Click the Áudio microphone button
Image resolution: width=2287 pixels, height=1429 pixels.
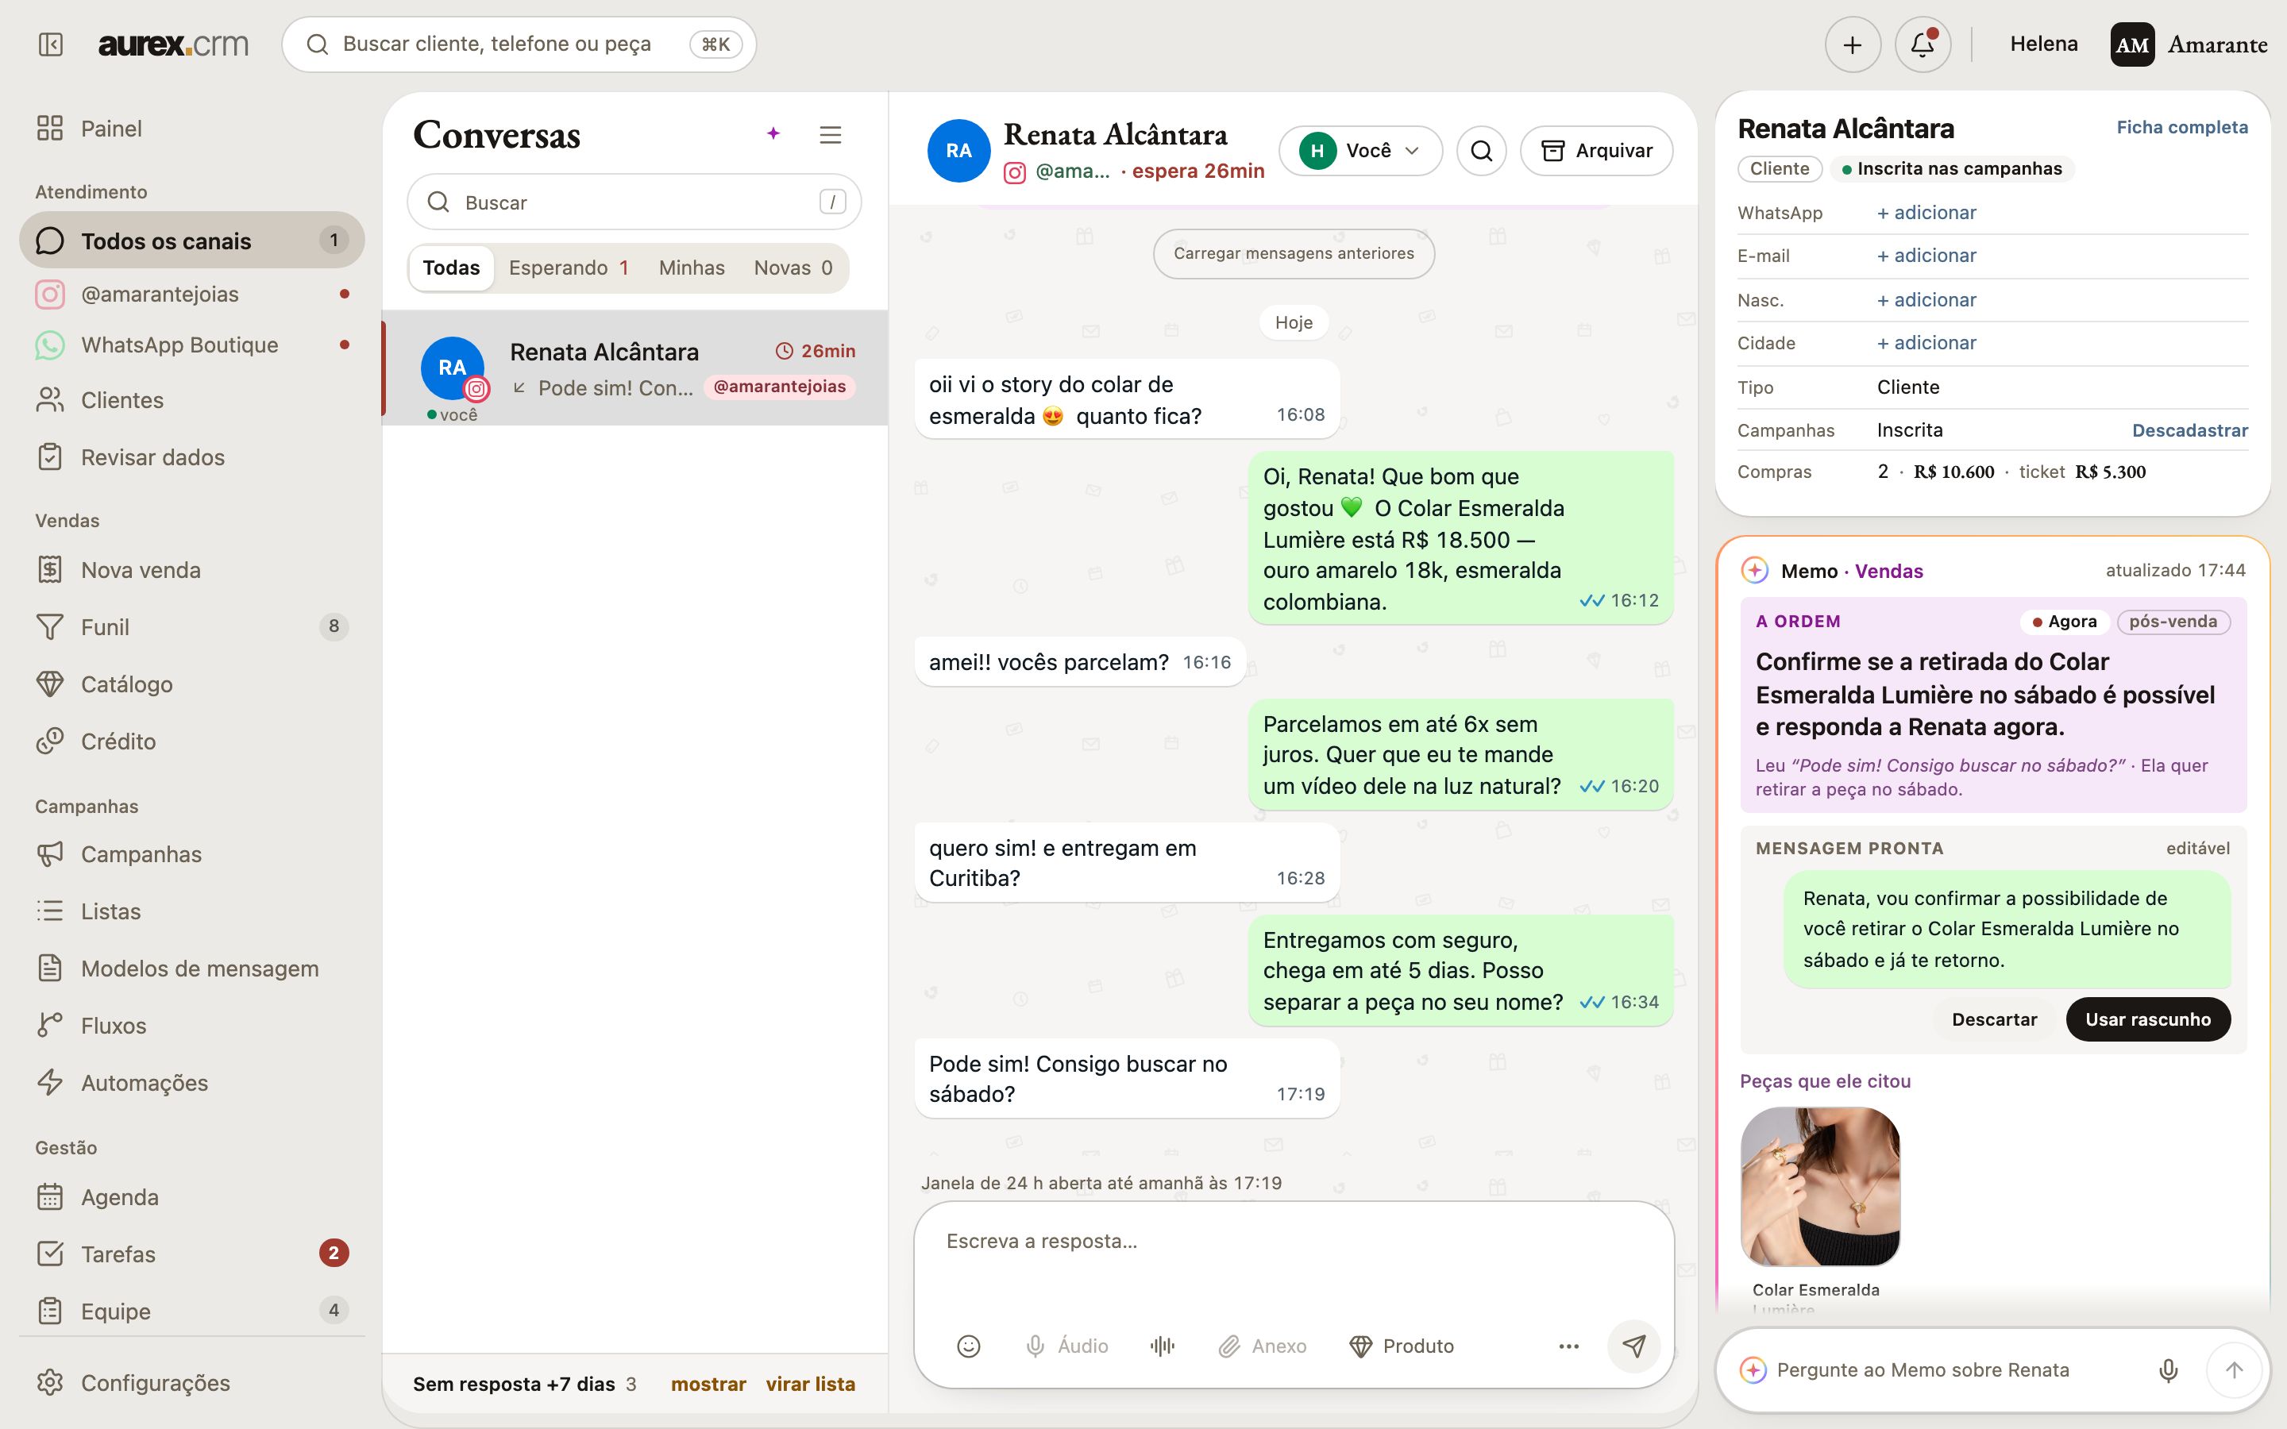(1067, 1346)
